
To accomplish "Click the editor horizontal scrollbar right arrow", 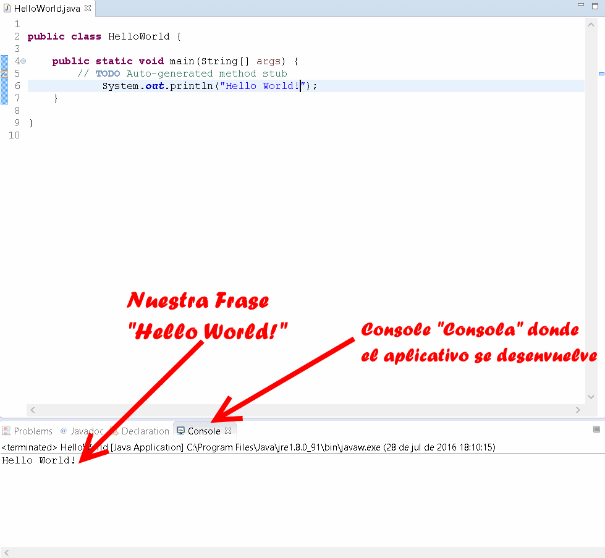I will click(x=578, y=410).
